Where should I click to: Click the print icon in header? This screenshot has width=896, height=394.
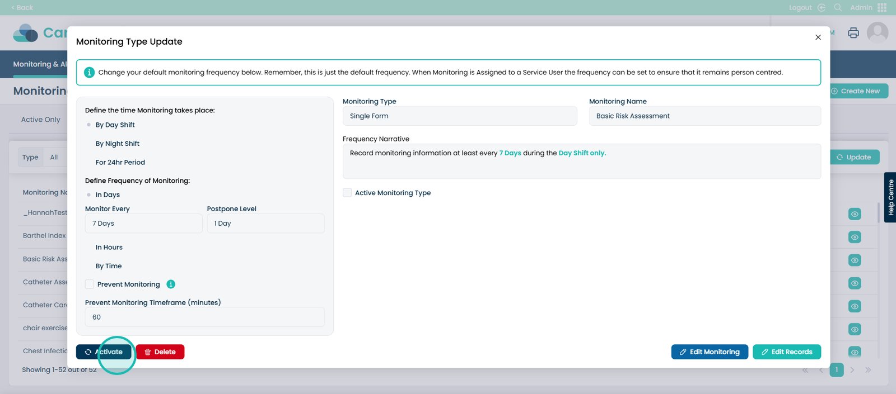853,33
